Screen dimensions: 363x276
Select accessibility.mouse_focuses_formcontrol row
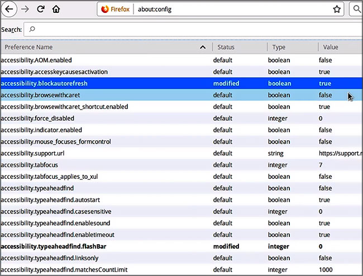(181, 141)
